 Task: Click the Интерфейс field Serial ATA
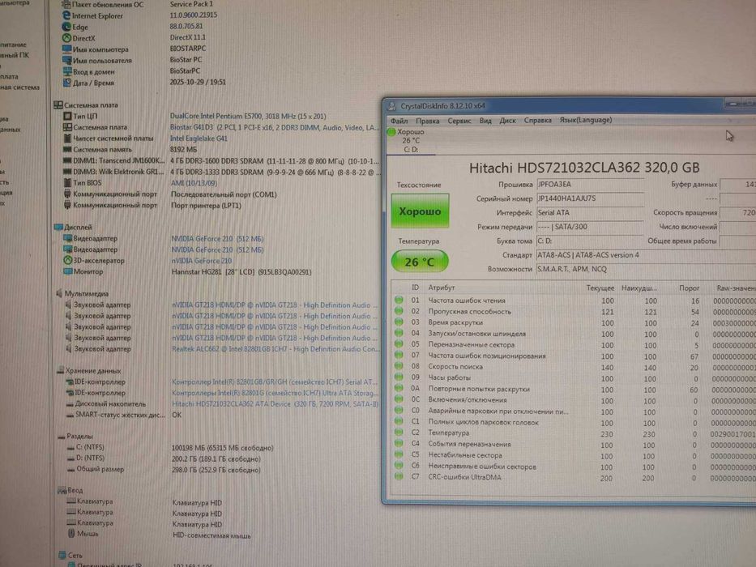[590, 212]
